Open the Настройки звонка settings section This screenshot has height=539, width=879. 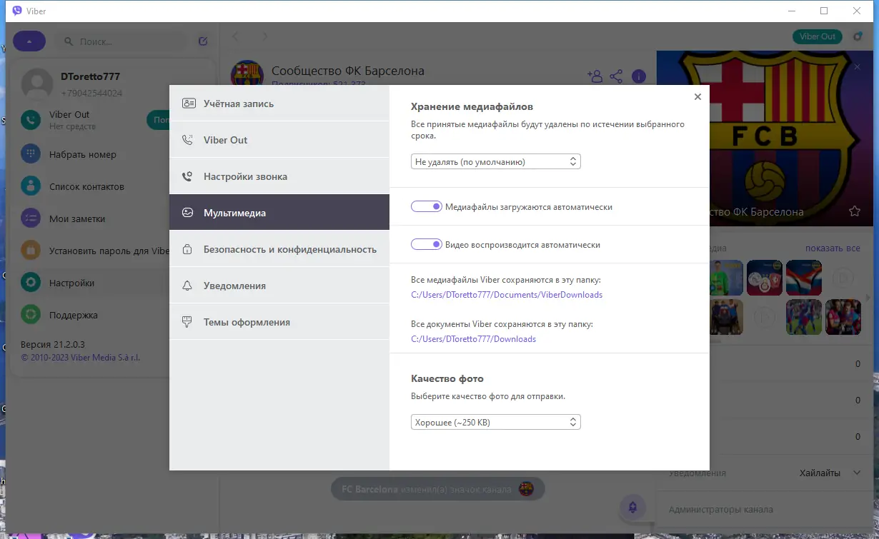click(x=279, y=176)
